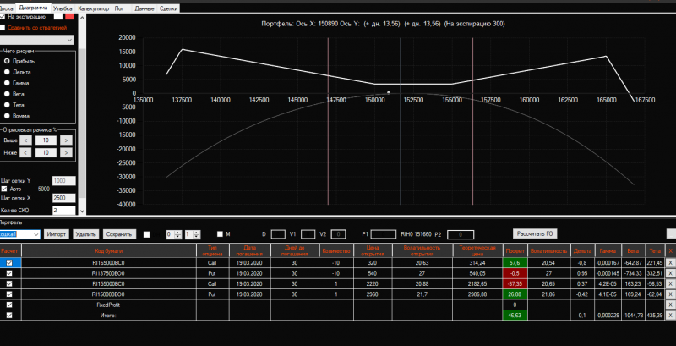Viewport: 676px width, 346px height.
Task: Select the RI150000BO0 code cell
Action: tap(109, 294)
